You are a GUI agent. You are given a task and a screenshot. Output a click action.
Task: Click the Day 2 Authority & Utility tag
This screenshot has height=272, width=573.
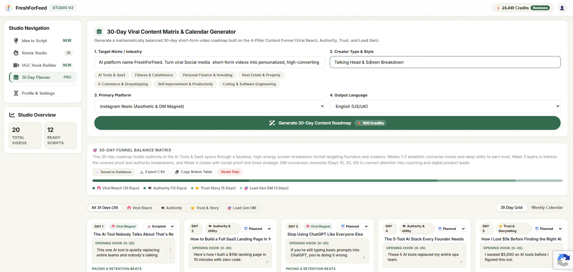[x=222, y=229]
